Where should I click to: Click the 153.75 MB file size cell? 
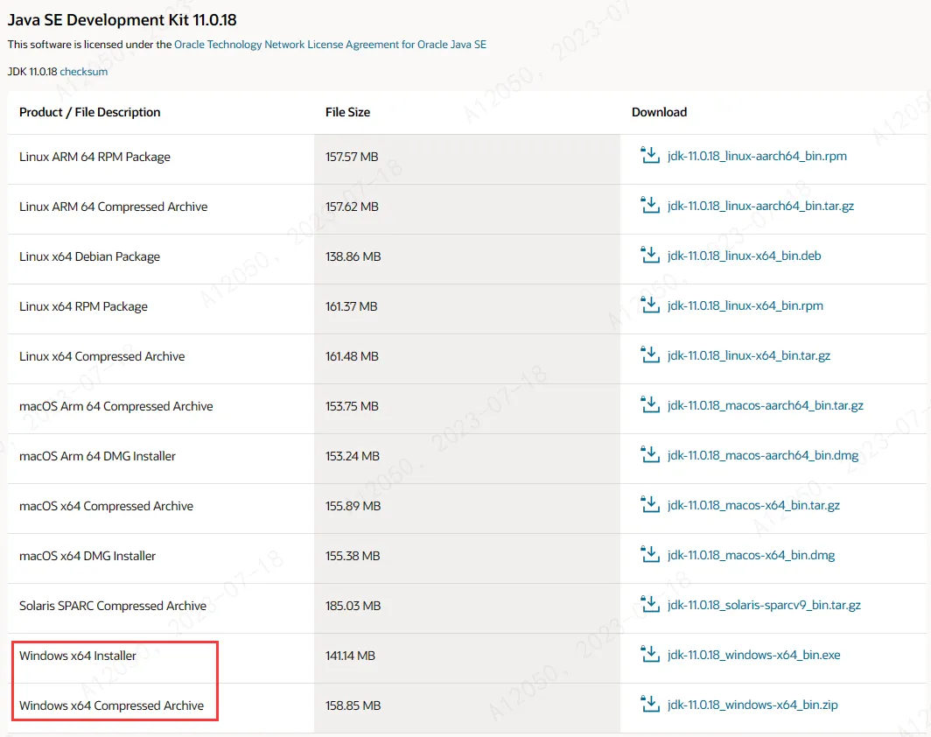(x=467, y=409)
